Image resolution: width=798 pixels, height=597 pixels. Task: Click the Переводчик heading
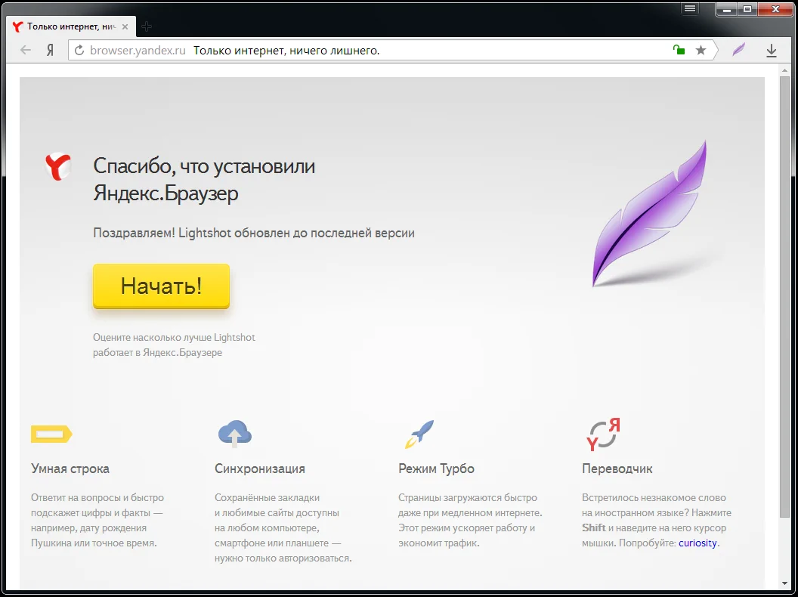coord(617,469)
